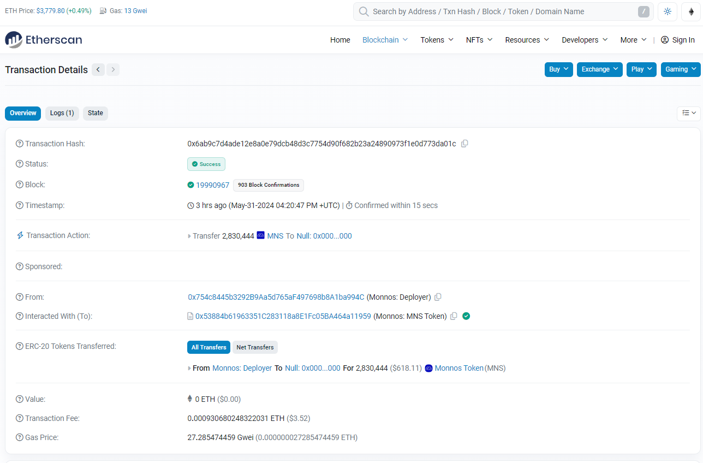This screenshot has width=703, height=463.
Task: Click Null: 0x000...000 in Transaction Action
Action: tap(324, 236)
